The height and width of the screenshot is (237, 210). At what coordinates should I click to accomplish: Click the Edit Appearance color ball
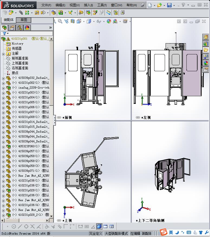click(109, 21)
